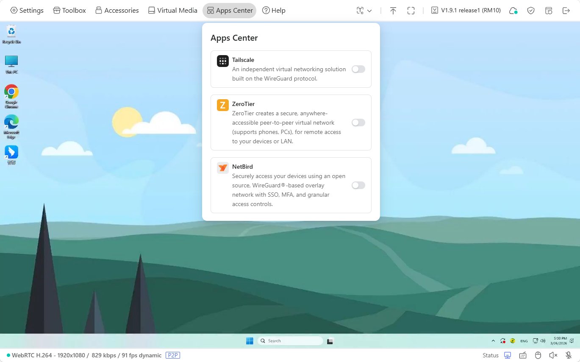This screenshot has height=362, width=580.
Task: Select the This PC desktop icon
Action: 11,65
